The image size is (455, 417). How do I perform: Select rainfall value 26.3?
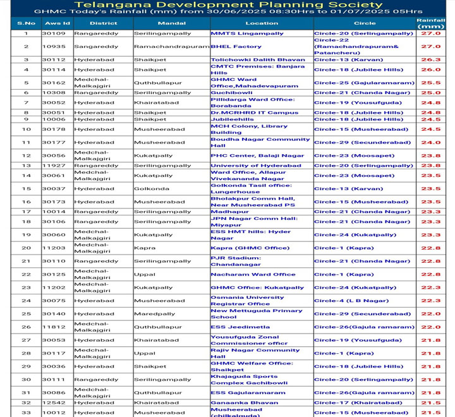[x=431, y=60]
